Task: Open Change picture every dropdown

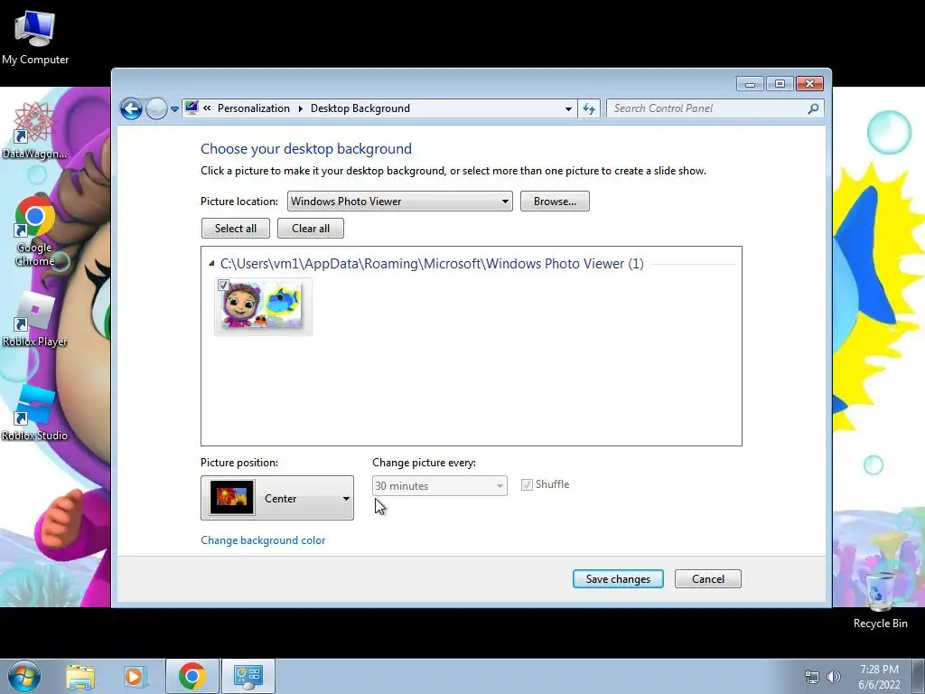Action: coord(440,485)
